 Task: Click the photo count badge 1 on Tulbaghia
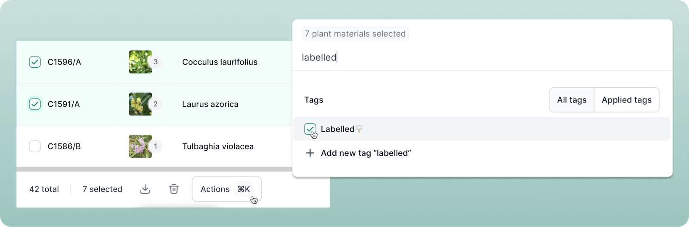click(x=155, y=146)
